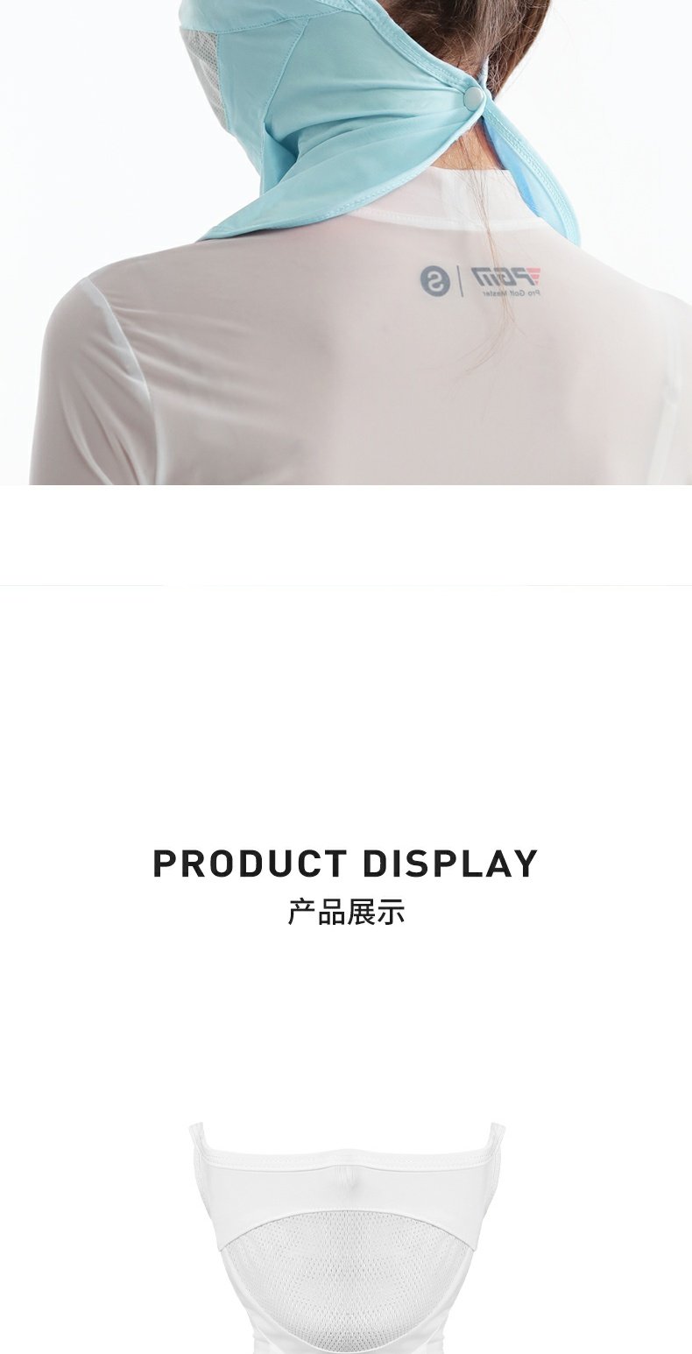Open the model back-view photo
Image resolution: width=692 pixels, height=1354 pixels.
[x=346, y=243]
